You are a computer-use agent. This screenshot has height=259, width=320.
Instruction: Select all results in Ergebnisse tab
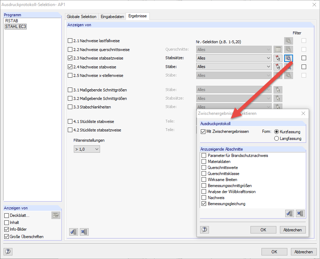[x=73, y=232]
